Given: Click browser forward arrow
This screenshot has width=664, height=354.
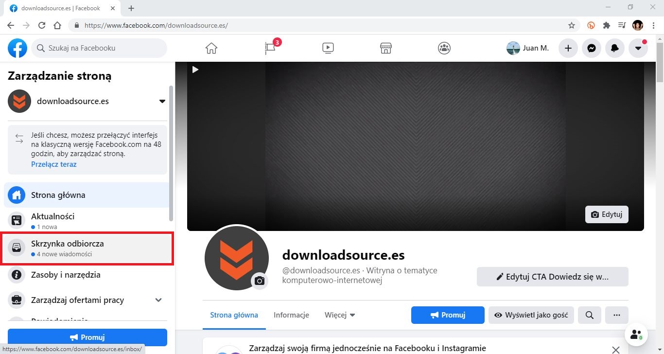Looking at the screenshot, I should 26,25.
